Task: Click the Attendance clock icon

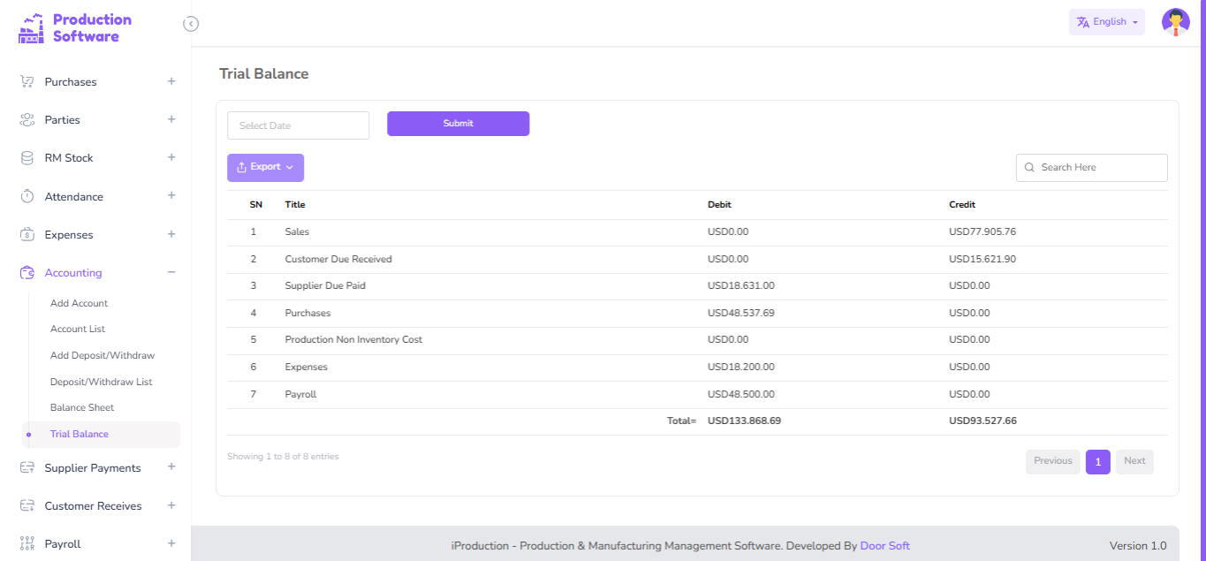Action: (x=27, y=196)
